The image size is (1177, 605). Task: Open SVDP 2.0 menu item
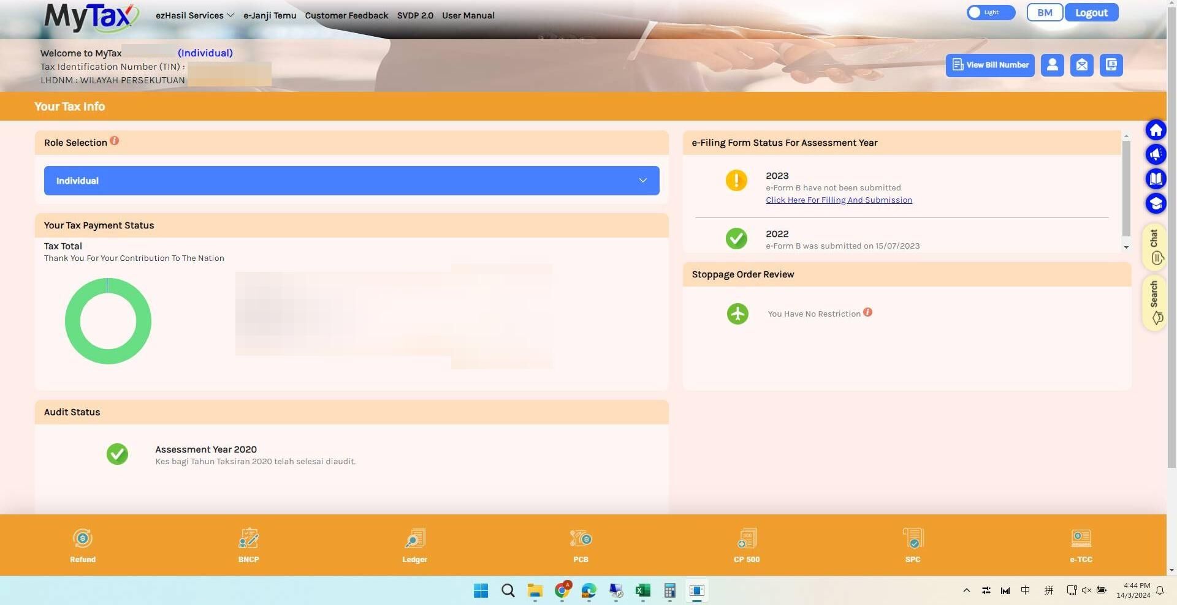click(x=415, y=15)
